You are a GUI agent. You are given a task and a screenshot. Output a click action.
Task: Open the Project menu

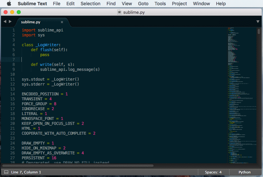coord(179,4)
